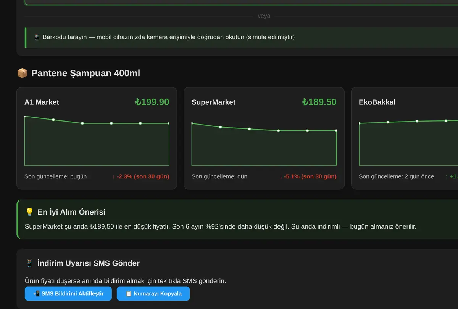The image size is (458, 309).
Task: Click the Numarayı Kopyala button
Action: point(153,294)
